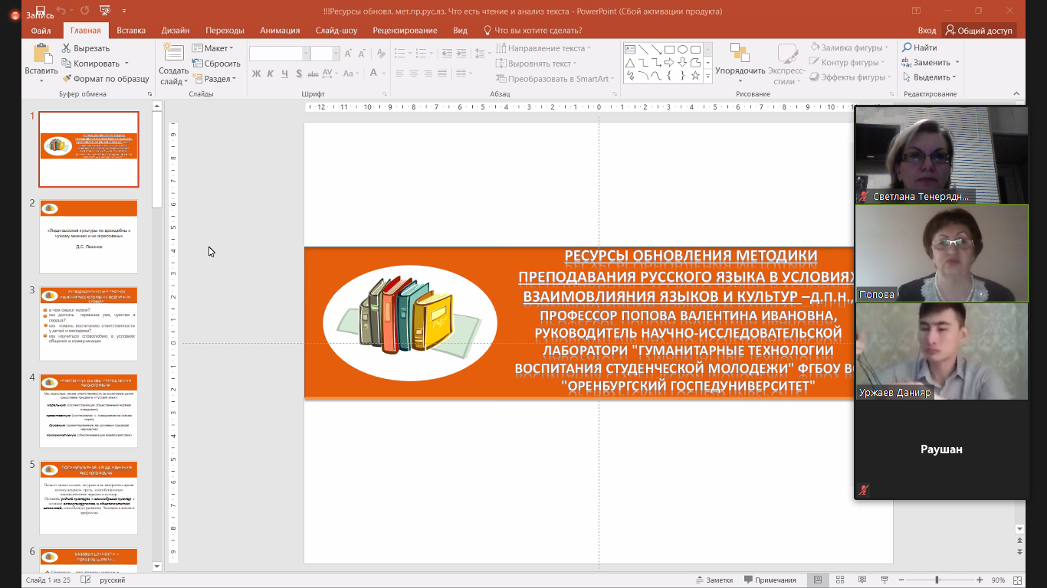Open Slide Sorter view from status bar
Screen dimensions: 1047x588
(x=840, y=580)
